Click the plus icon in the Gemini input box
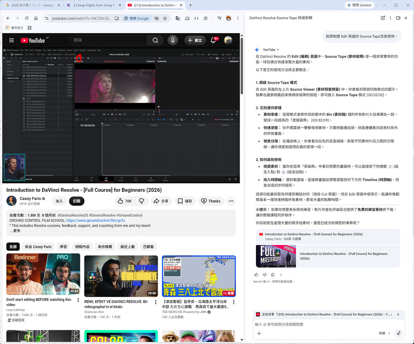This screenshot has width=414, height=344. (x=259, y=333)
